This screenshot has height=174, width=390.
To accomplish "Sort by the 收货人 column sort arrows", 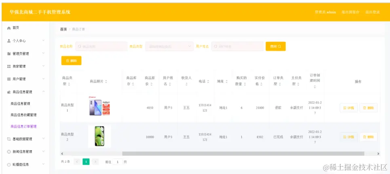I will tap(187, 84).
